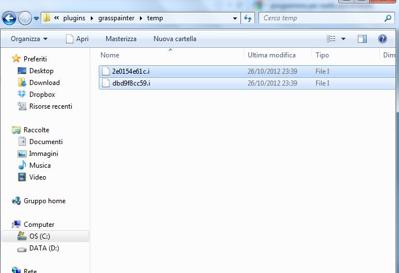
Task: Click the search magnifier icon
Action: (388, 18)
